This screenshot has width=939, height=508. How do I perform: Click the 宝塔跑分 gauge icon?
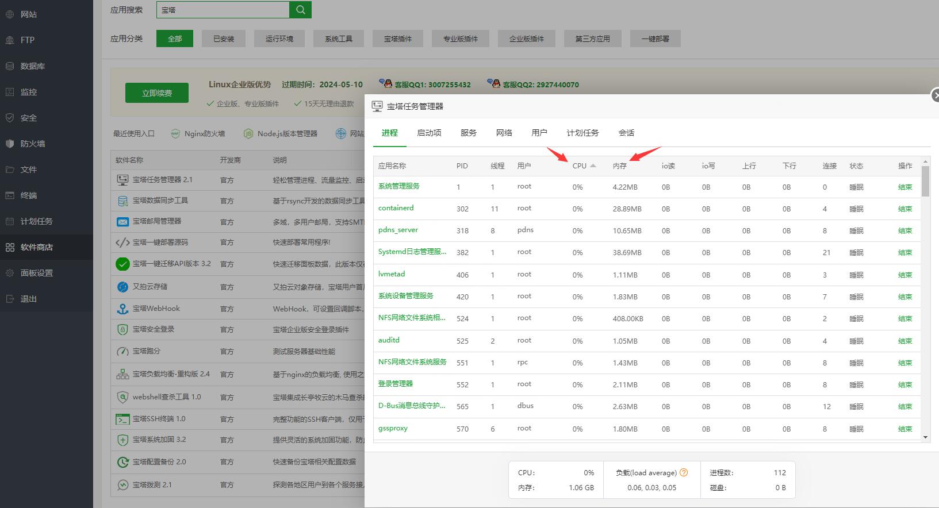click(122, 351)
